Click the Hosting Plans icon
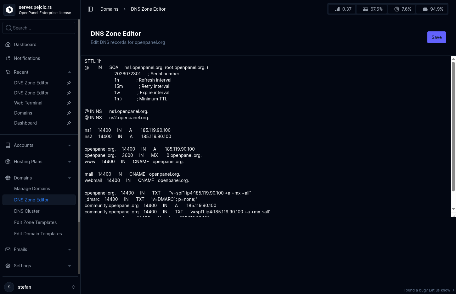This screenshot has width=456, height=294. pos(8,162)
